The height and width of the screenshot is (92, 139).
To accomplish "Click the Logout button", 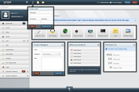I will pos(134,3).
